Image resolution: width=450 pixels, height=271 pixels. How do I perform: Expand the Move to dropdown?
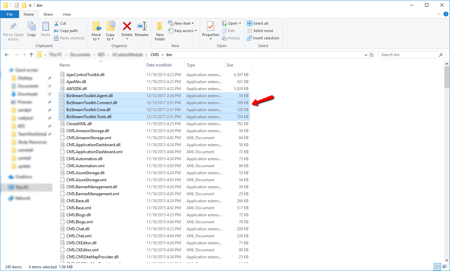click(x=96, y=39)
